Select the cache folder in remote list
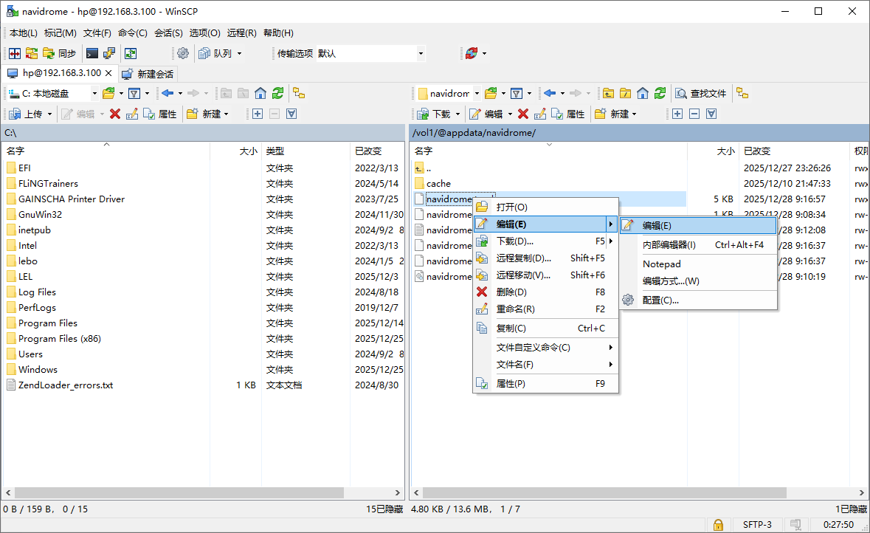The width and height of the screenshot is (870, 533). pos(438,183)
